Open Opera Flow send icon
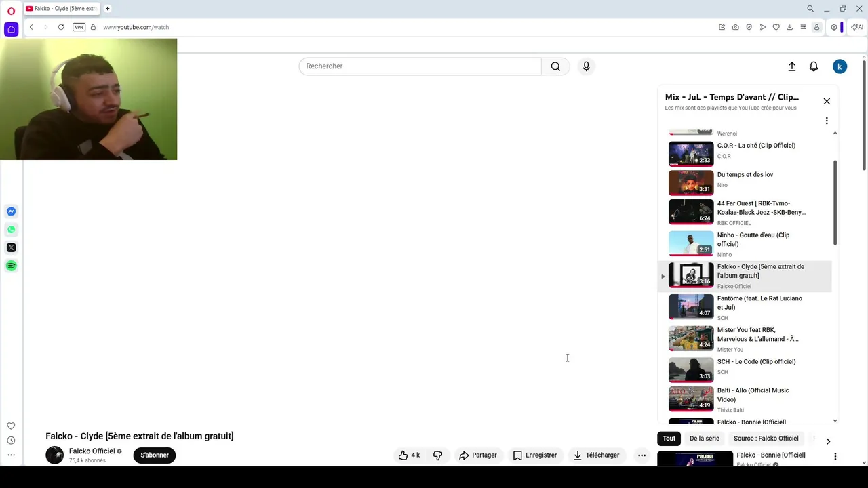The width and height of the screenshot is (868, 488). tap(763, 27)
